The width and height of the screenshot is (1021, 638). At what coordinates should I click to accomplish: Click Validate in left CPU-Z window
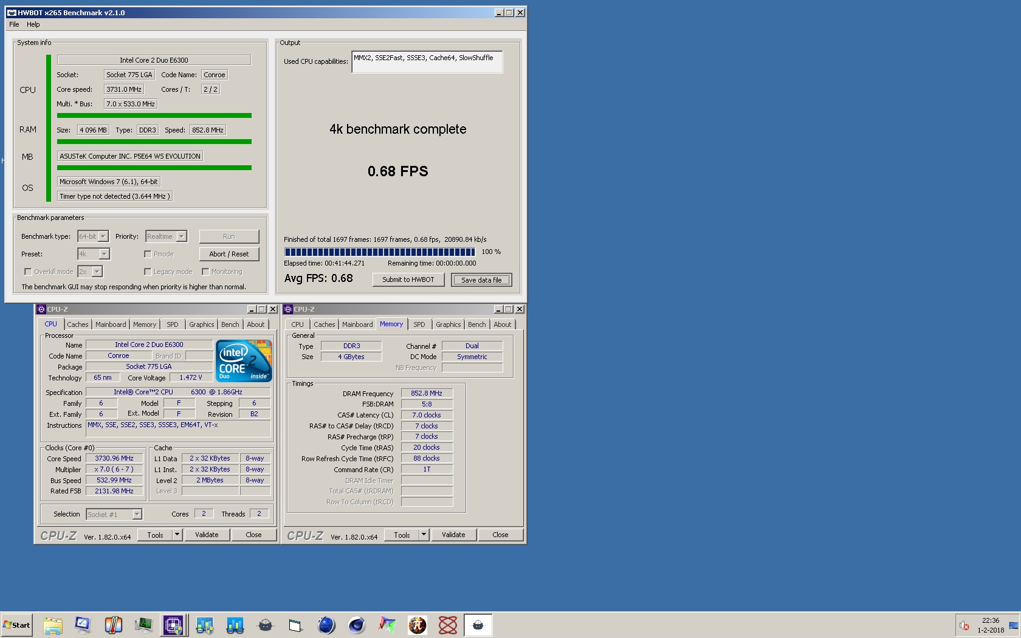pyautogui.click(x=207, y=535)
